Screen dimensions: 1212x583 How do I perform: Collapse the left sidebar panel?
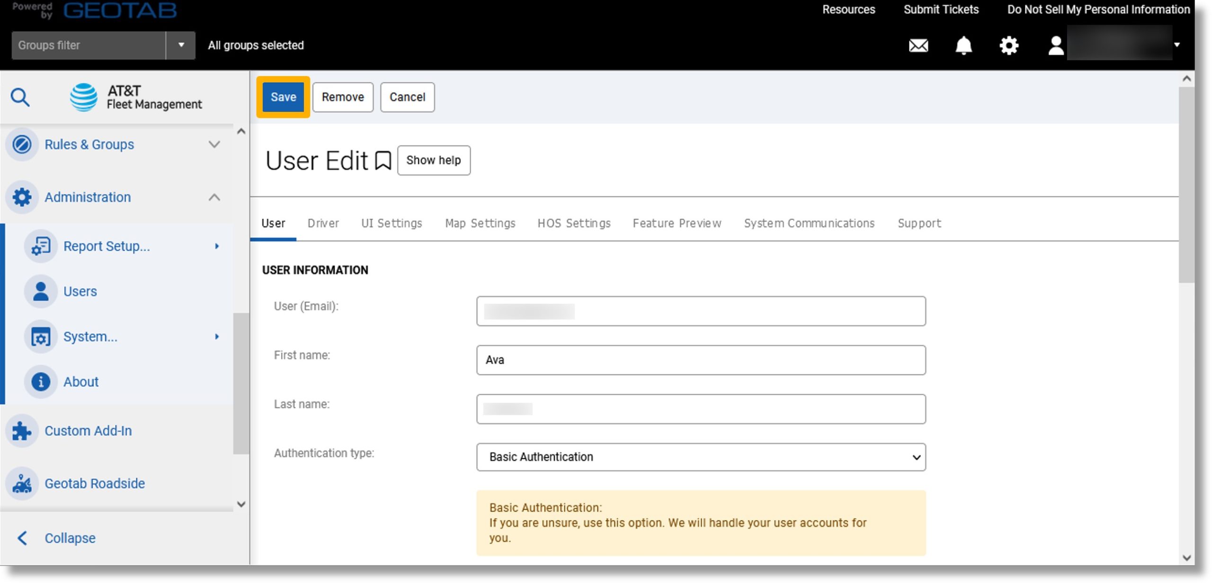coord(69,538)
